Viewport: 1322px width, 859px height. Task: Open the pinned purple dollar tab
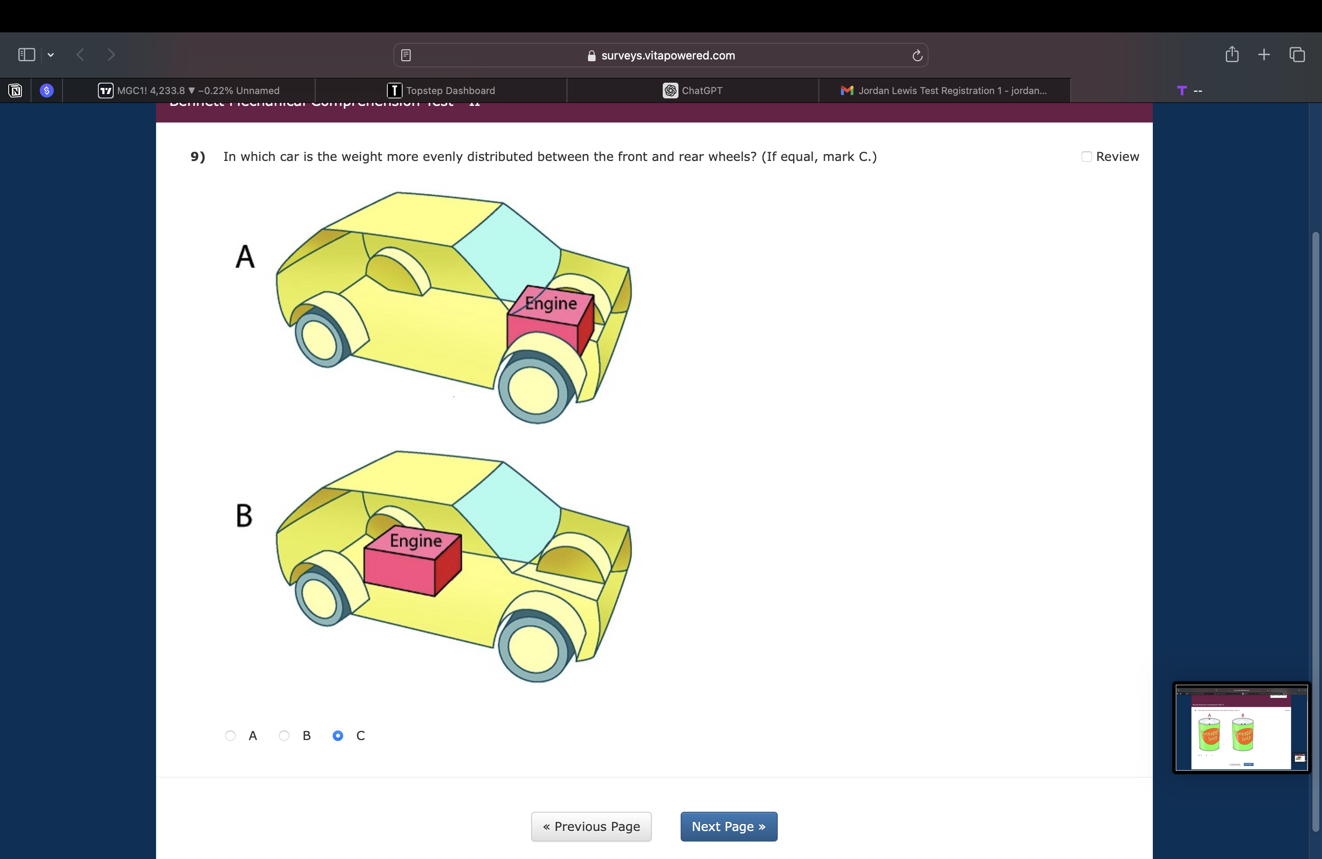(x=47, y=91)
